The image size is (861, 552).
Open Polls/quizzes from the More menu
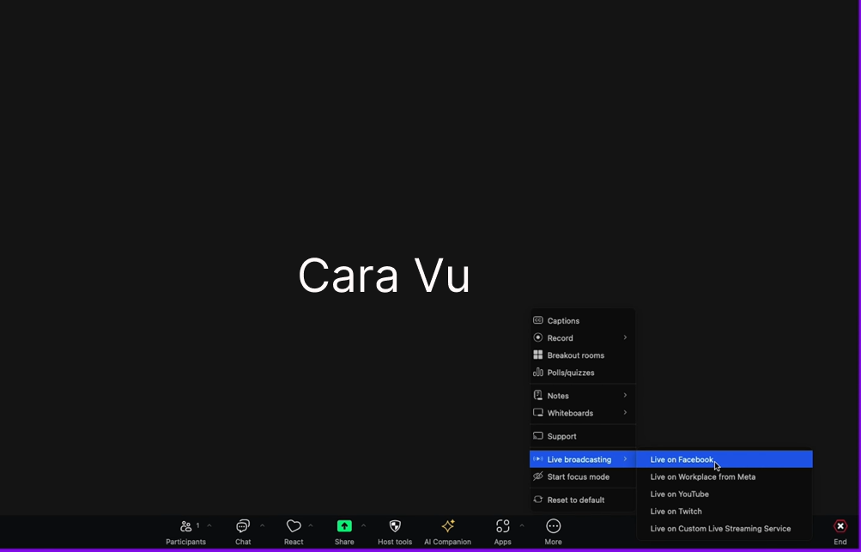[x=570, y=373]
